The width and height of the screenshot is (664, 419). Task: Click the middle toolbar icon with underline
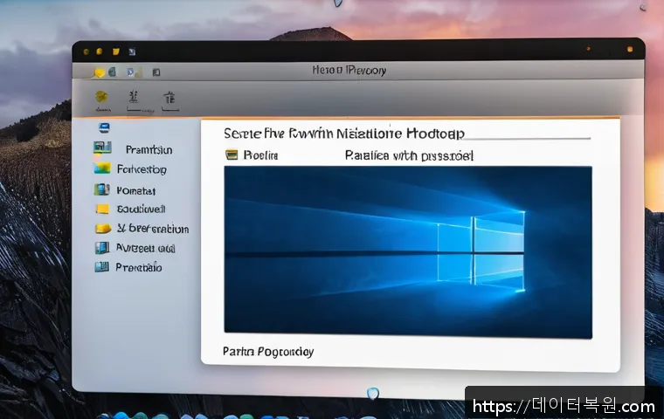tap(134, 97)
